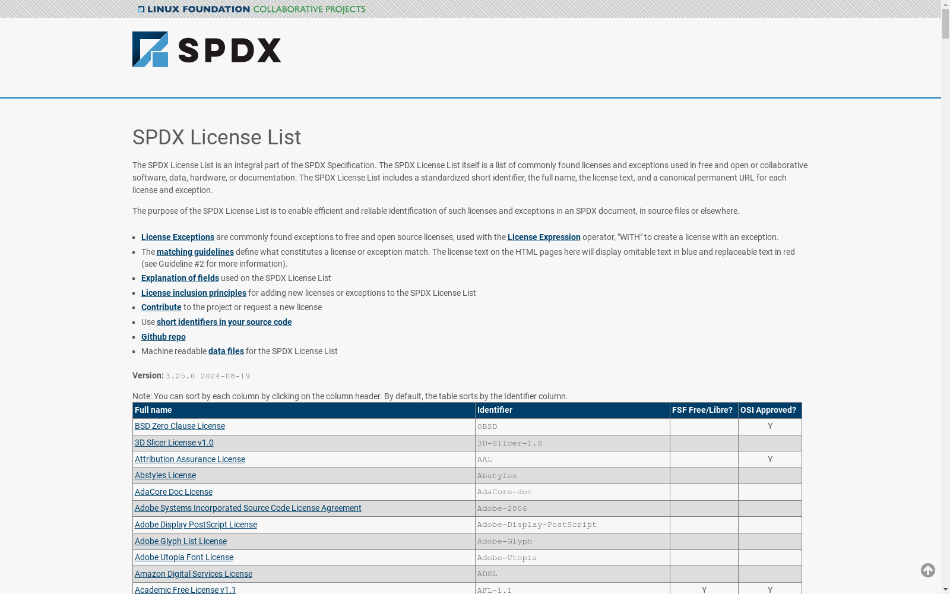950x594 pixels.
Task: Open Adobe Glyph List License link
Action: click(180, 541)
